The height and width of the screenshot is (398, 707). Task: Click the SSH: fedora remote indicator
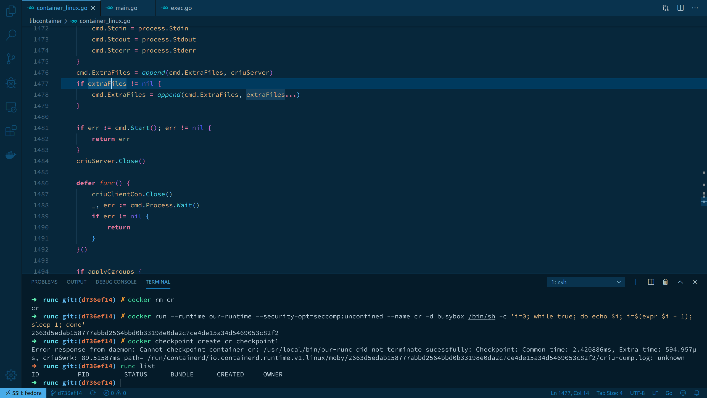click(x=23, y=393)
